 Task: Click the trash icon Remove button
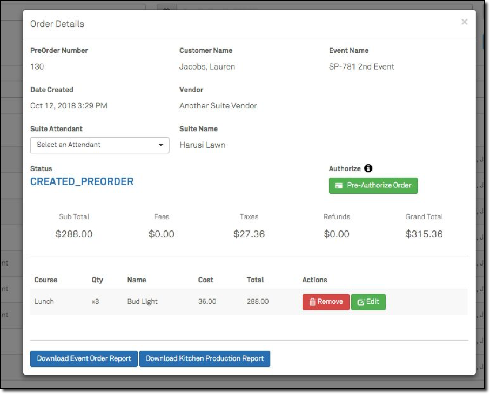point(326,302)
